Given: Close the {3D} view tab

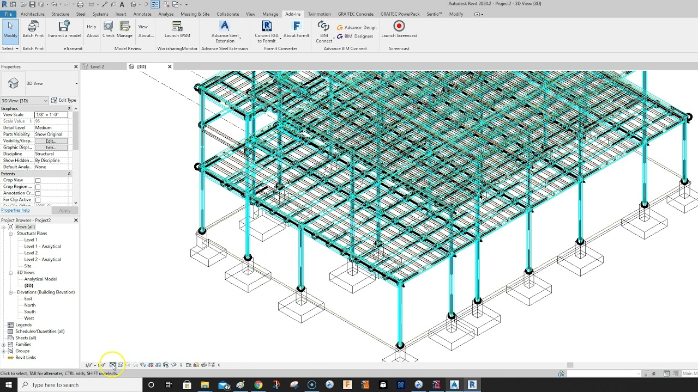Looking at the screenshot, I should click(170, 67).
